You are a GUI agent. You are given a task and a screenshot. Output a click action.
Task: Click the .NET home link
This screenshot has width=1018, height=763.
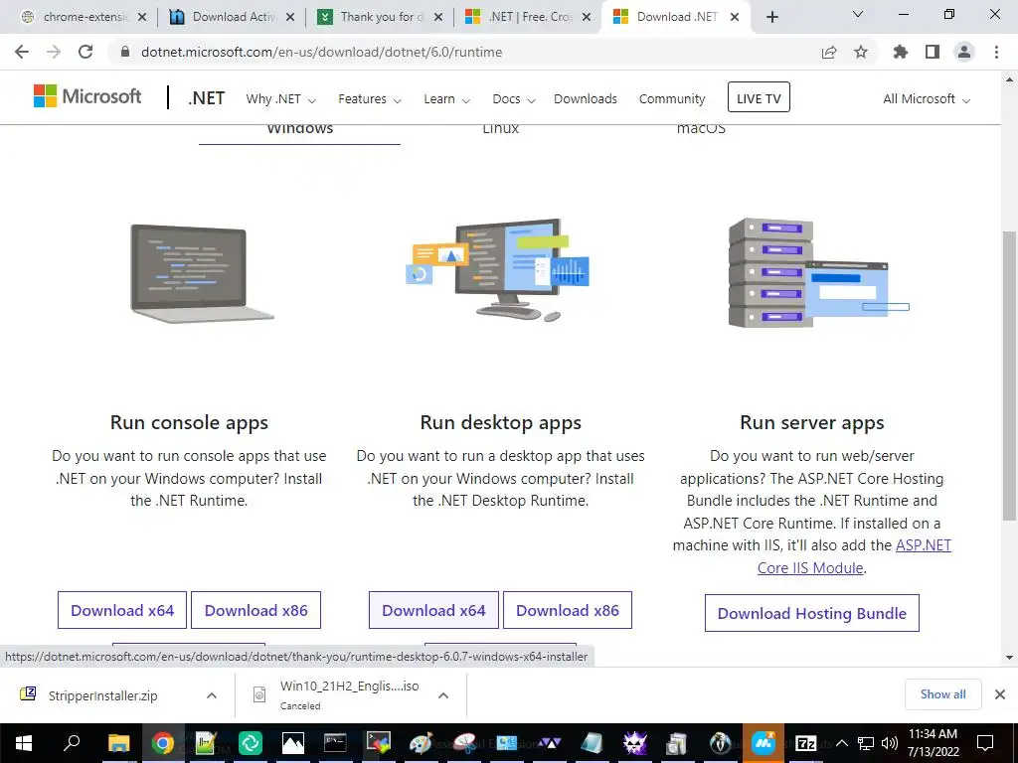pos(207,98)
